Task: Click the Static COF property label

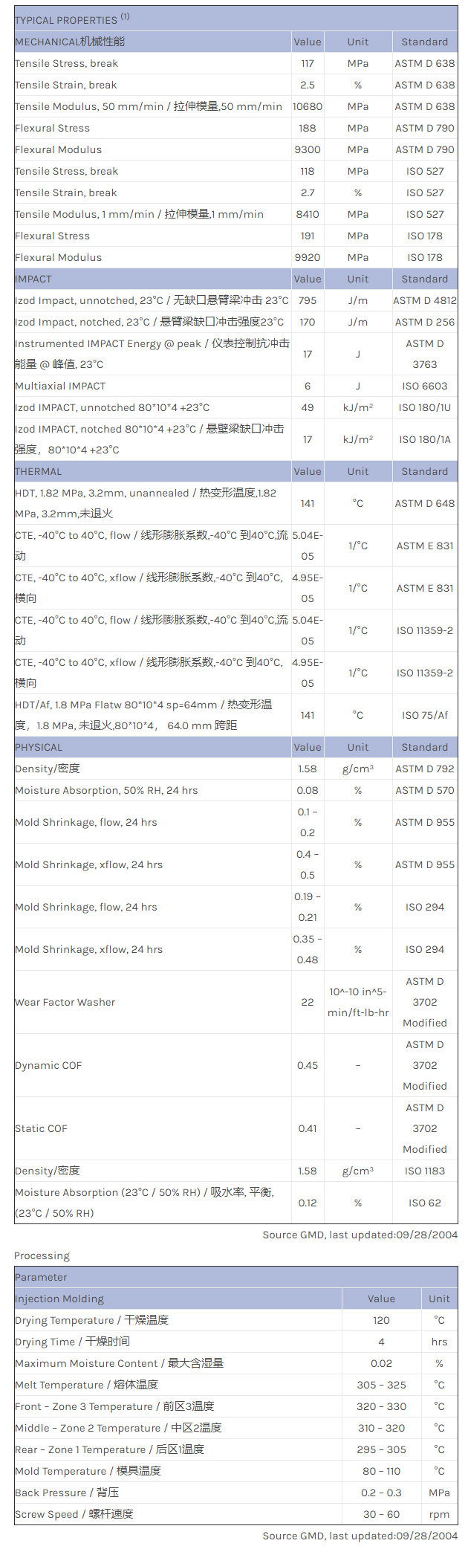Action: tap(41, 1129)
